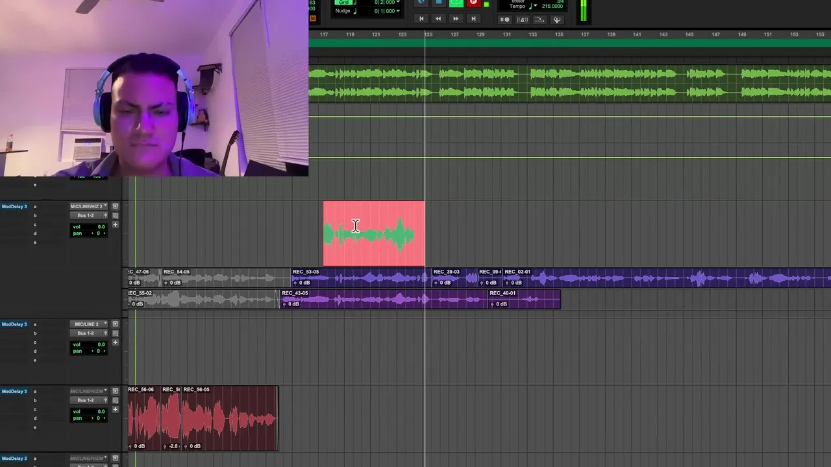The image size is (831, 467).
Task: Click send slot b on MIC/LINE 3 track
Action: click(35, 333)
